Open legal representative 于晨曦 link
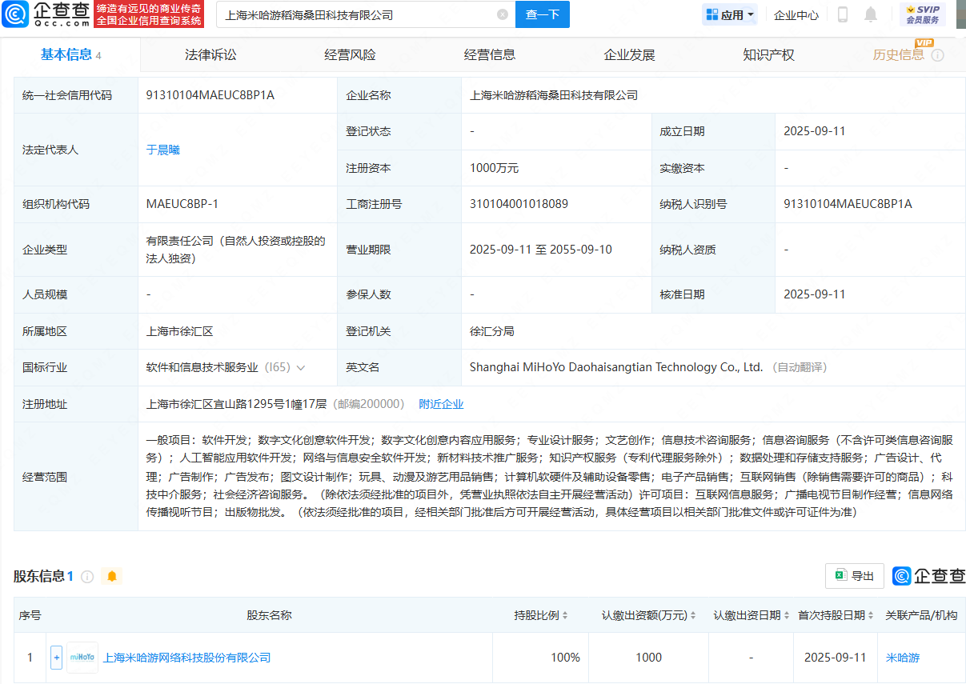The height and width of the screenshot is (684, 966). (x=162, y=150)
